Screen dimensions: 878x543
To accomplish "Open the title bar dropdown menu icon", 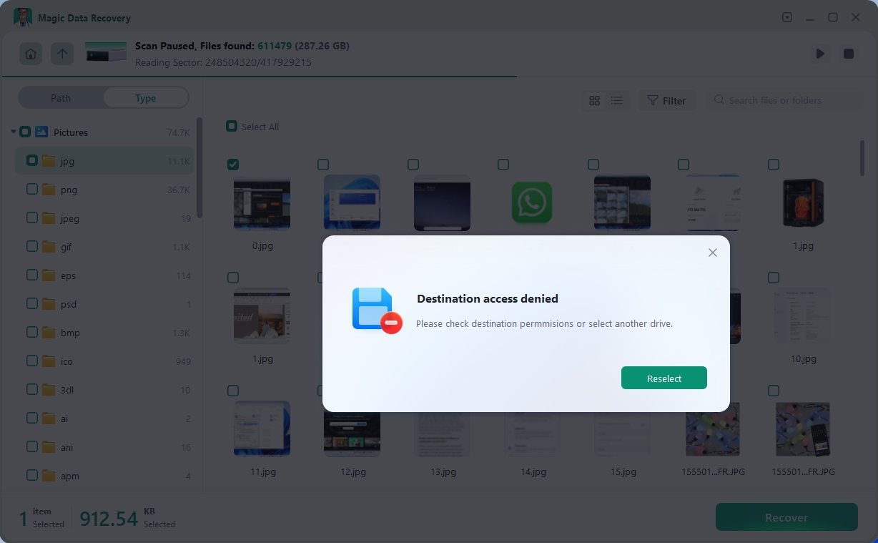I will click(x=787, y=17).
